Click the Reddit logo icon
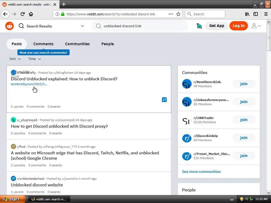 10,26
